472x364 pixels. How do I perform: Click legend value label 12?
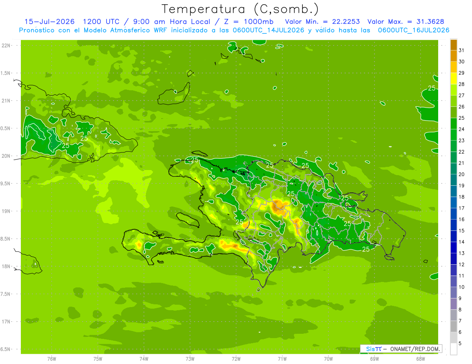[x=462, y=264]
